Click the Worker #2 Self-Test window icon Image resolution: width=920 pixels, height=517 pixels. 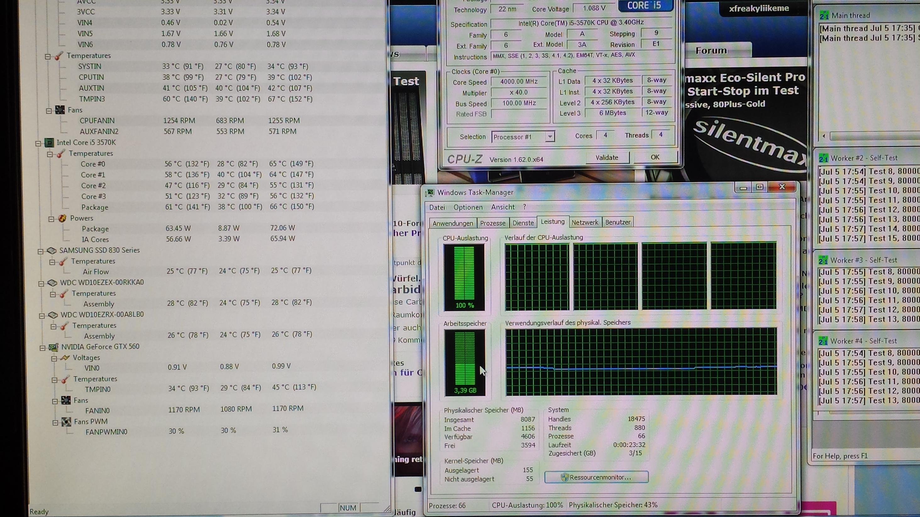(823, 158)
